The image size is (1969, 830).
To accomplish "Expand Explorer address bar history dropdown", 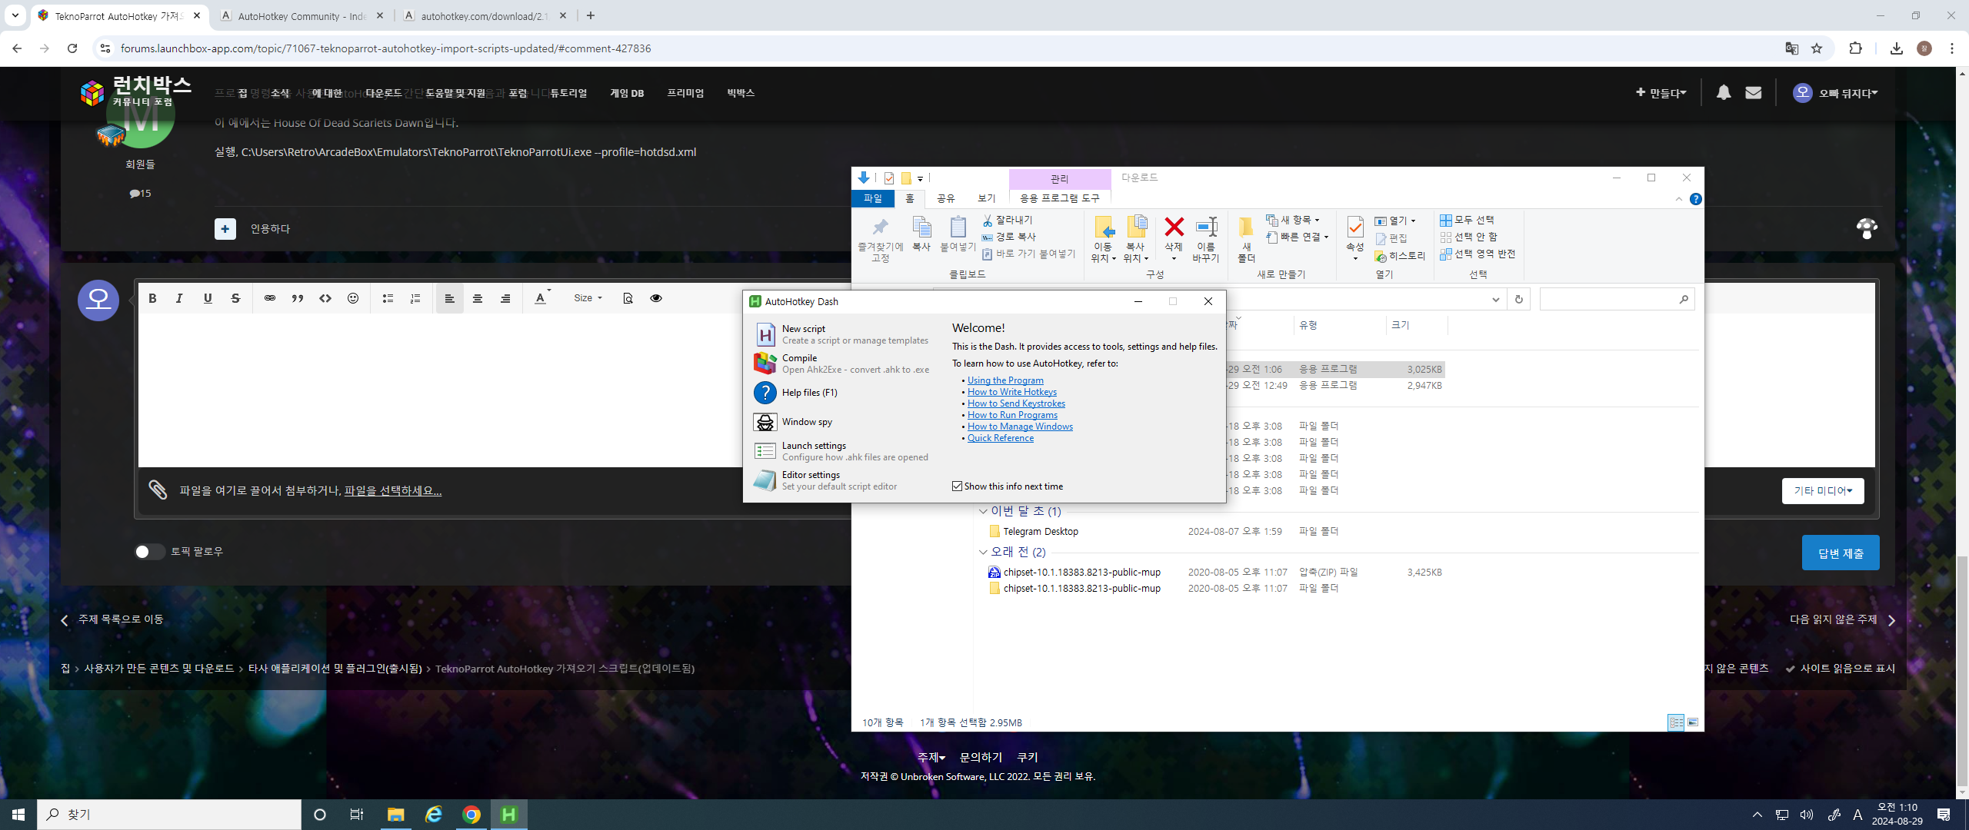I will point(1495,300).
